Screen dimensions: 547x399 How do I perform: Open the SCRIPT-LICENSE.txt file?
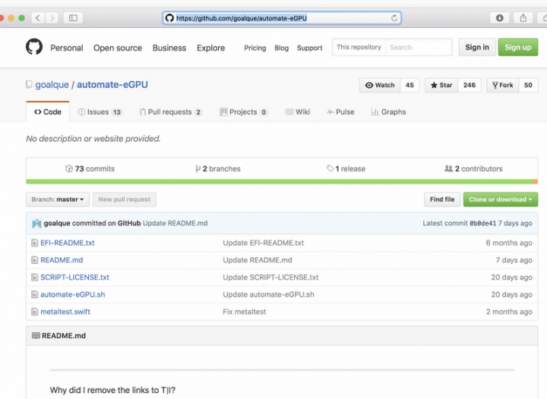point(74,277)
